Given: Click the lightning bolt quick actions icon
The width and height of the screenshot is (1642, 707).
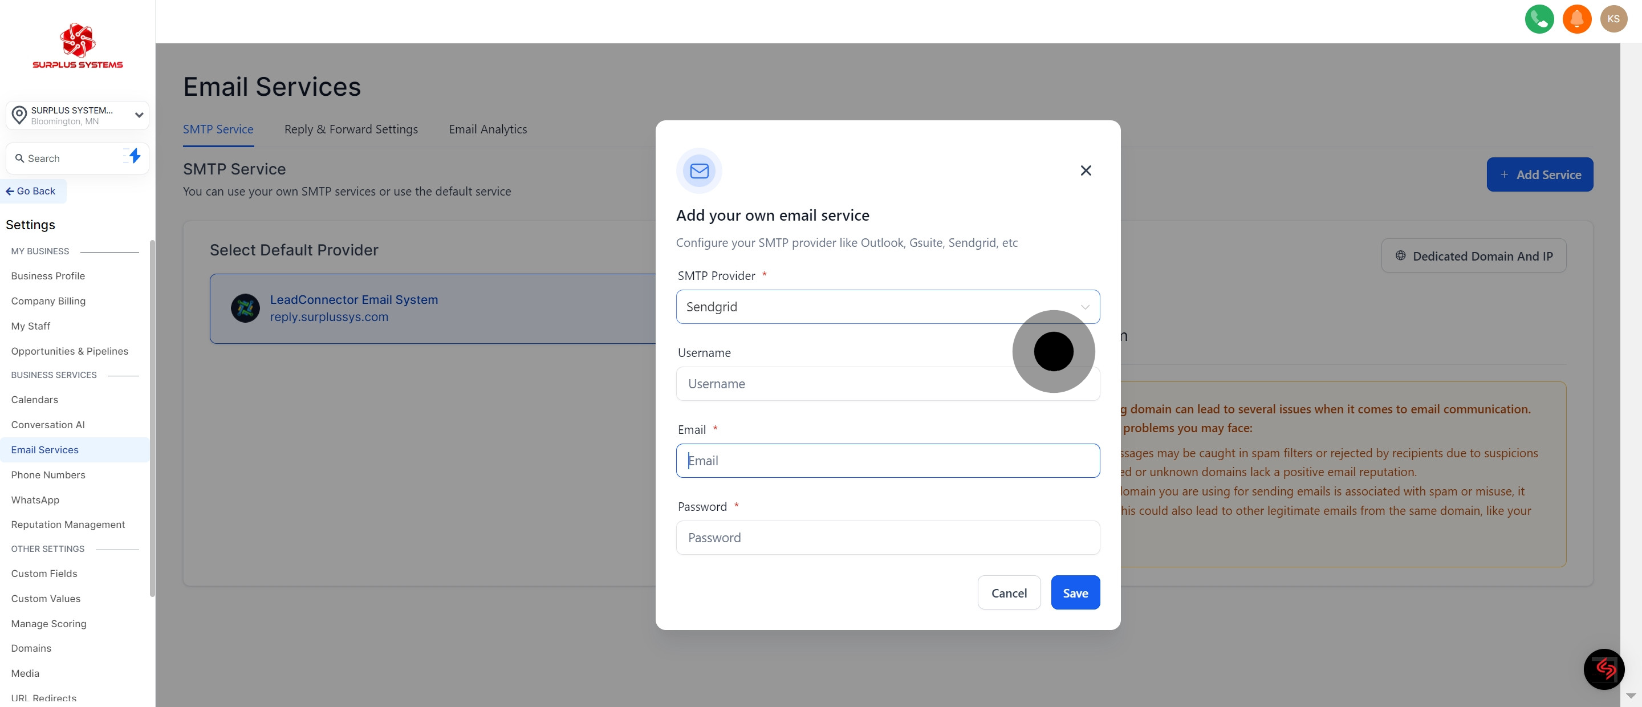Looking at the screenshot, I should [x=134, y=156].
